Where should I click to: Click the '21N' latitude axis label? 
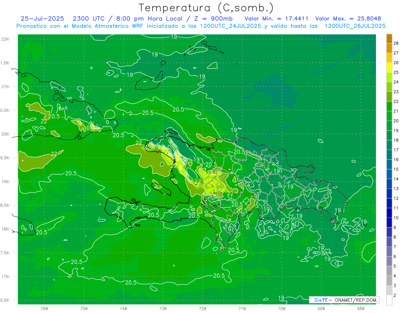pyautogui.click(x=6, y=87)
